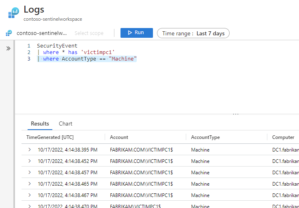Expand the 4:14:38.452 PM result row
This screenshot has height=208, width=299.
tap(30, 161)
